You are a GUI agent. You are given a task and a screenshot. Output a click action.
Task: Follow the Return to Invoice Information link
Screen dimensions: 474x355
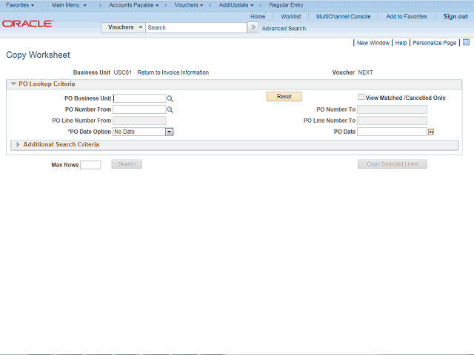point(173,72)
